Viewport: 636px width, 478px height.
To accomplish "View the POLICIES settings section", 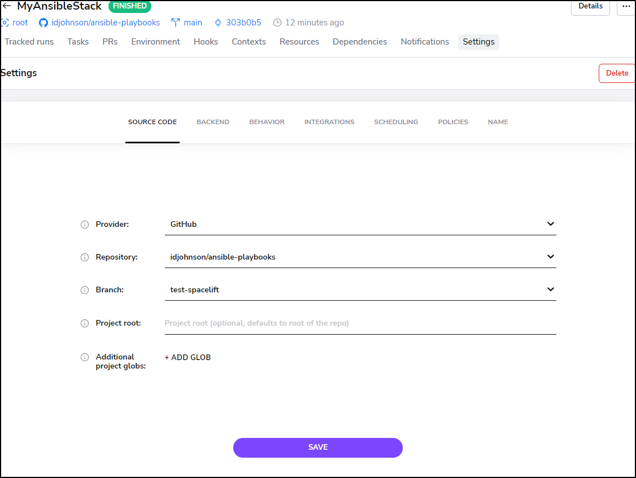I will [453, 122].
